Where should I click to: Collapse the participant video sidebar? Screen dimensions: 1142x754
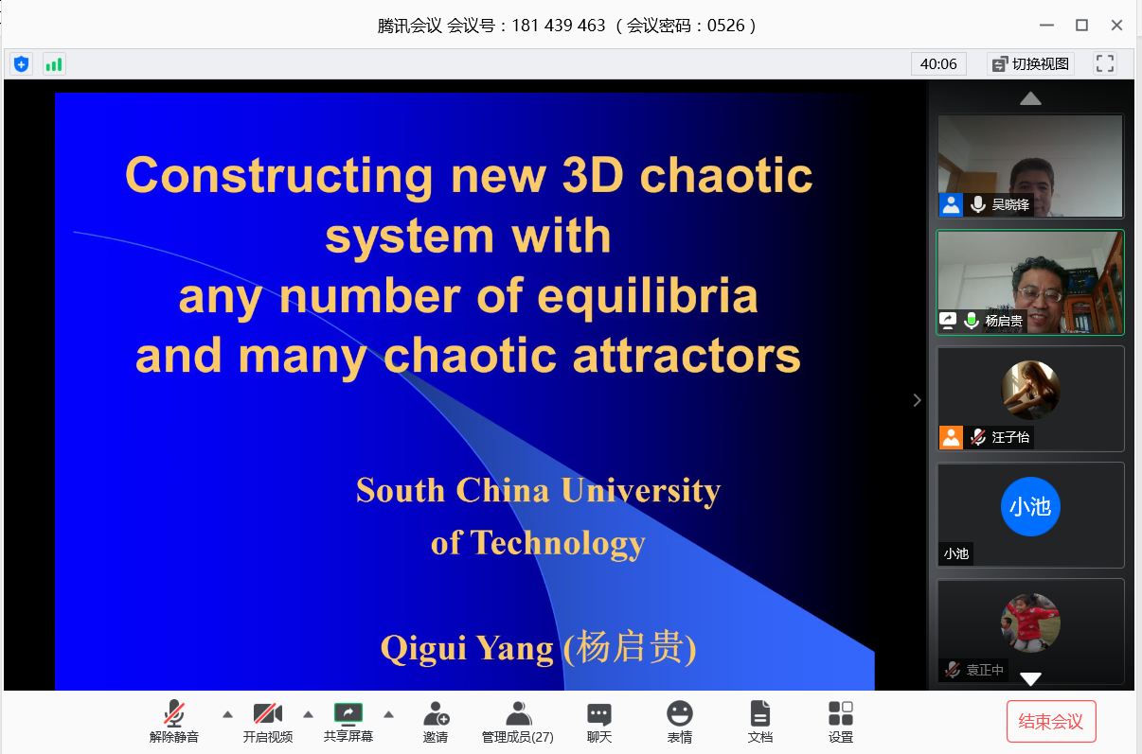[x=917, y=400]
